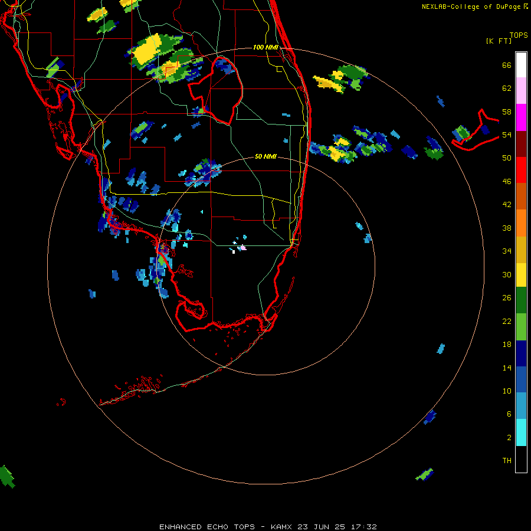
Task: Click the orange swatch near 38
Action: click(521, 223)
